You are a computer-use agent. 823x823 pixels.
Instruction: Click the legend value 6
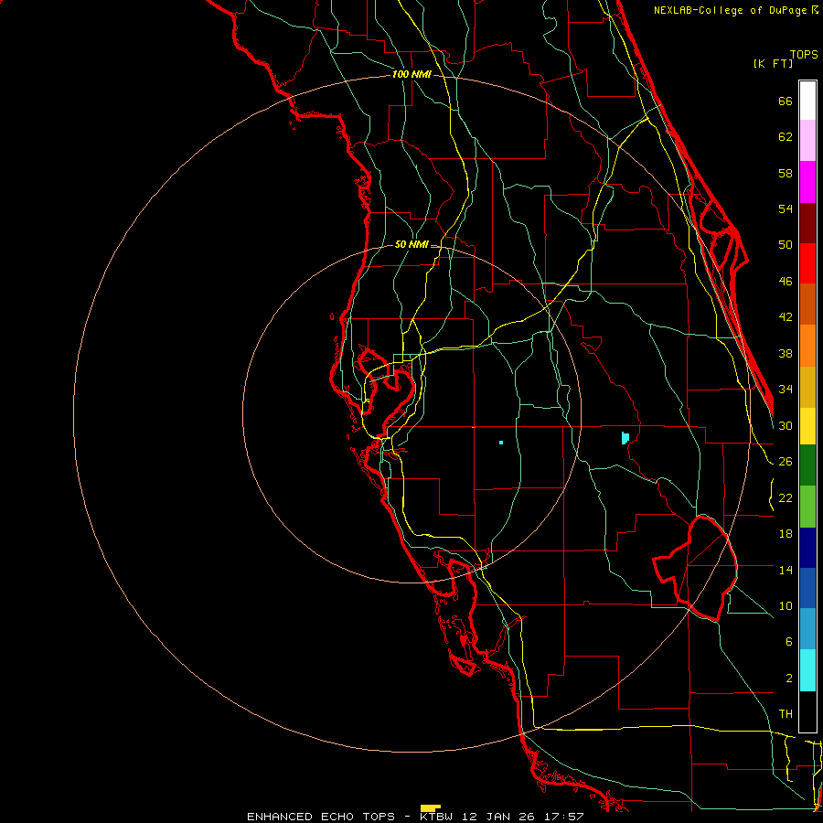click(x=788, y=641)
